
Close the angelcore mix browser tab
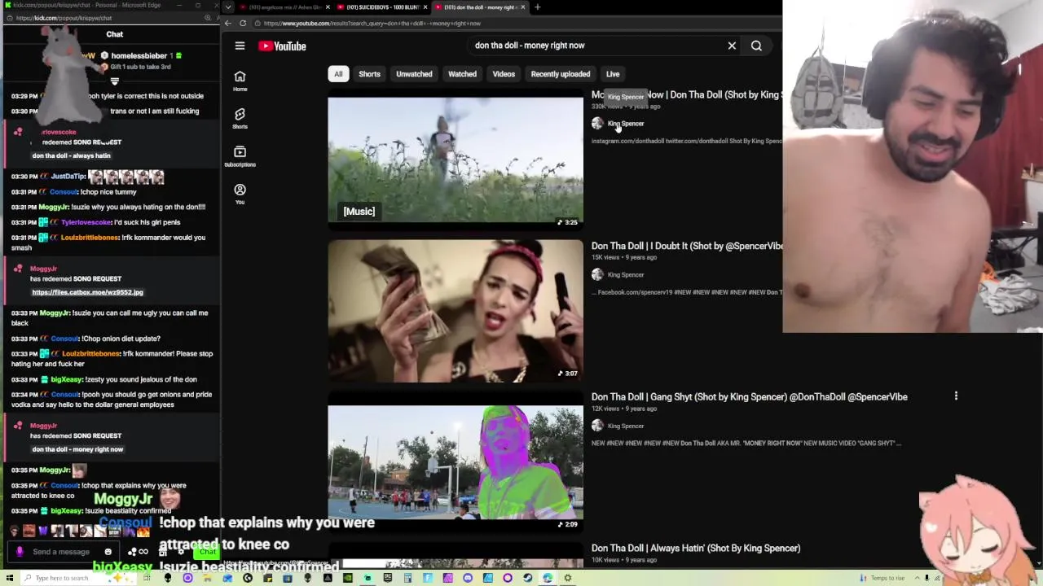(328, 7)
